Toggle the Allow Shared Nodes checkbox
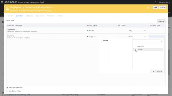This screenshot has height=96, width=172. (7, 88)
